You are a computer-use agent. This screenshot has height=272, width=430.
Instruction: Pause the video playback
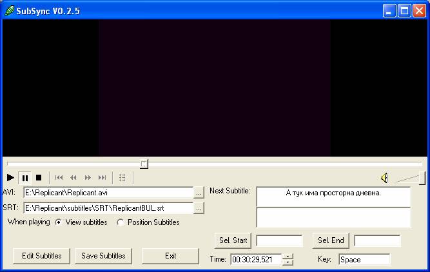tap(25, 178)
